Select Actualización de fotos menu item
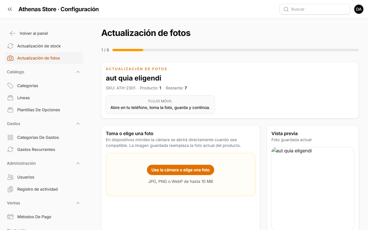The height and width of the screenshot is (230, 368). pos(44,58)
